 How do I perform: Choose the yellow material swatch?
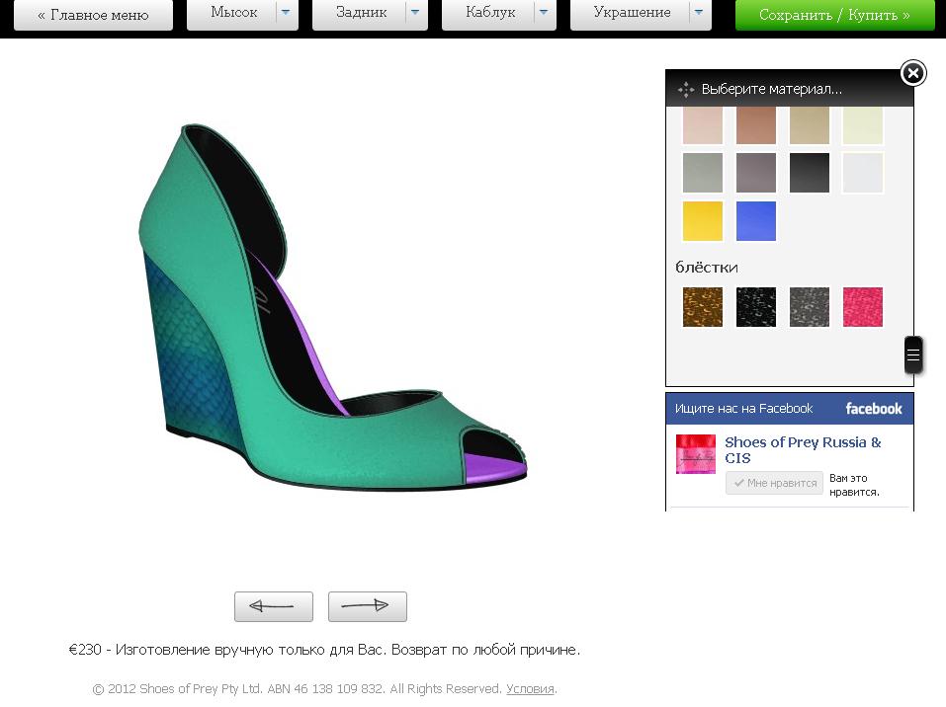click(x=702, y=221)
